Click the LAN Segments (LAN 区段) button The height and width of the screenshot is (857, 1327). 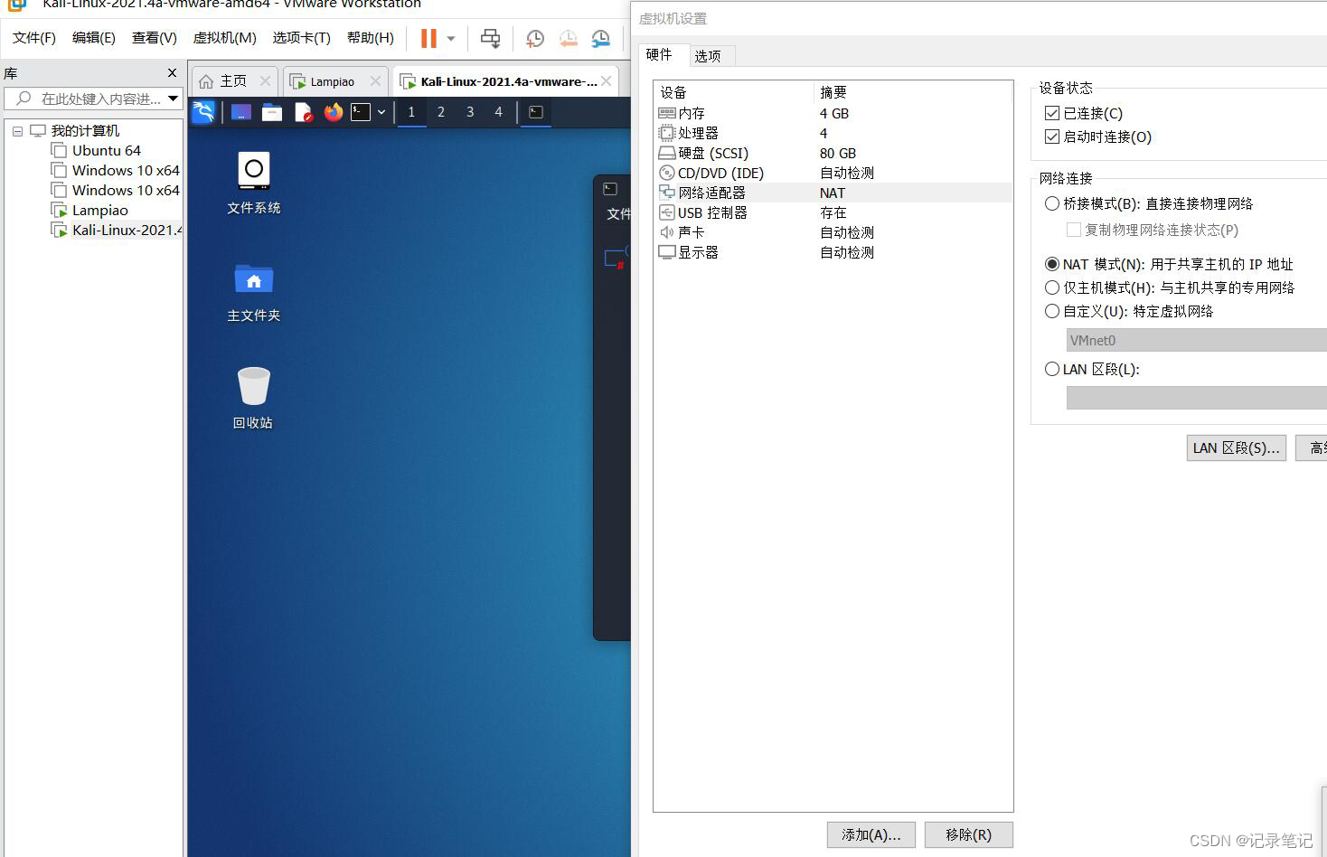point(1237,447)
